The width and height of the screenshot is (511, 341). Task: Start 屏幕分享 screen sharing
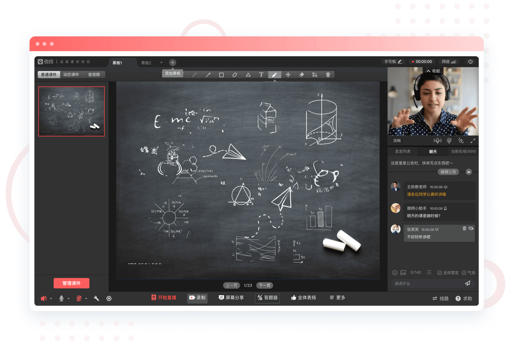[x=231, y=298]
